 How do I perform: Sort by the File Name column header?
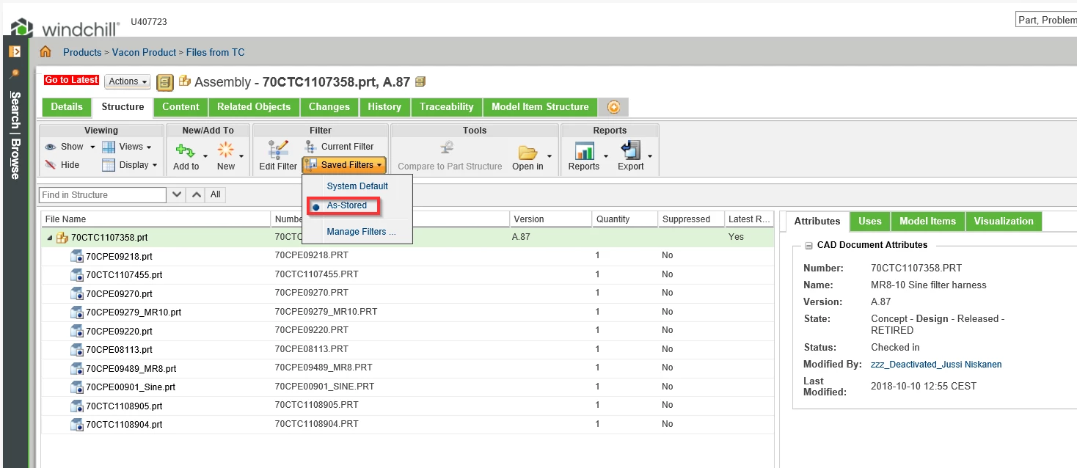coord(156,219)
